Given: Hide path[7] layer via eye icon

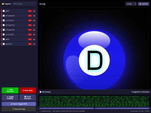Looking at the screenshot, I should (x=34, y=44).
